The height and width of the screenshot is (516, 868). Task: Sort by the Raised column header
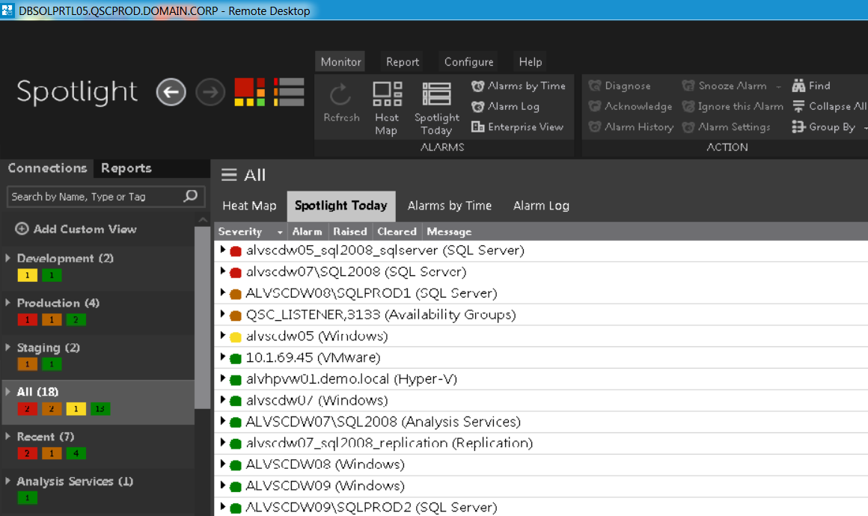click(x=350, y=231)
